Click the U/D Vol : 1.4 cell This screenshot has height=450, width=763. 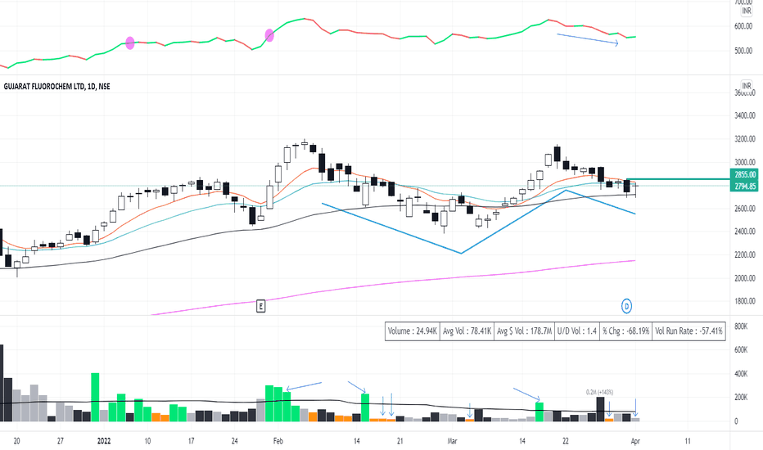click(x=576, y=331)
